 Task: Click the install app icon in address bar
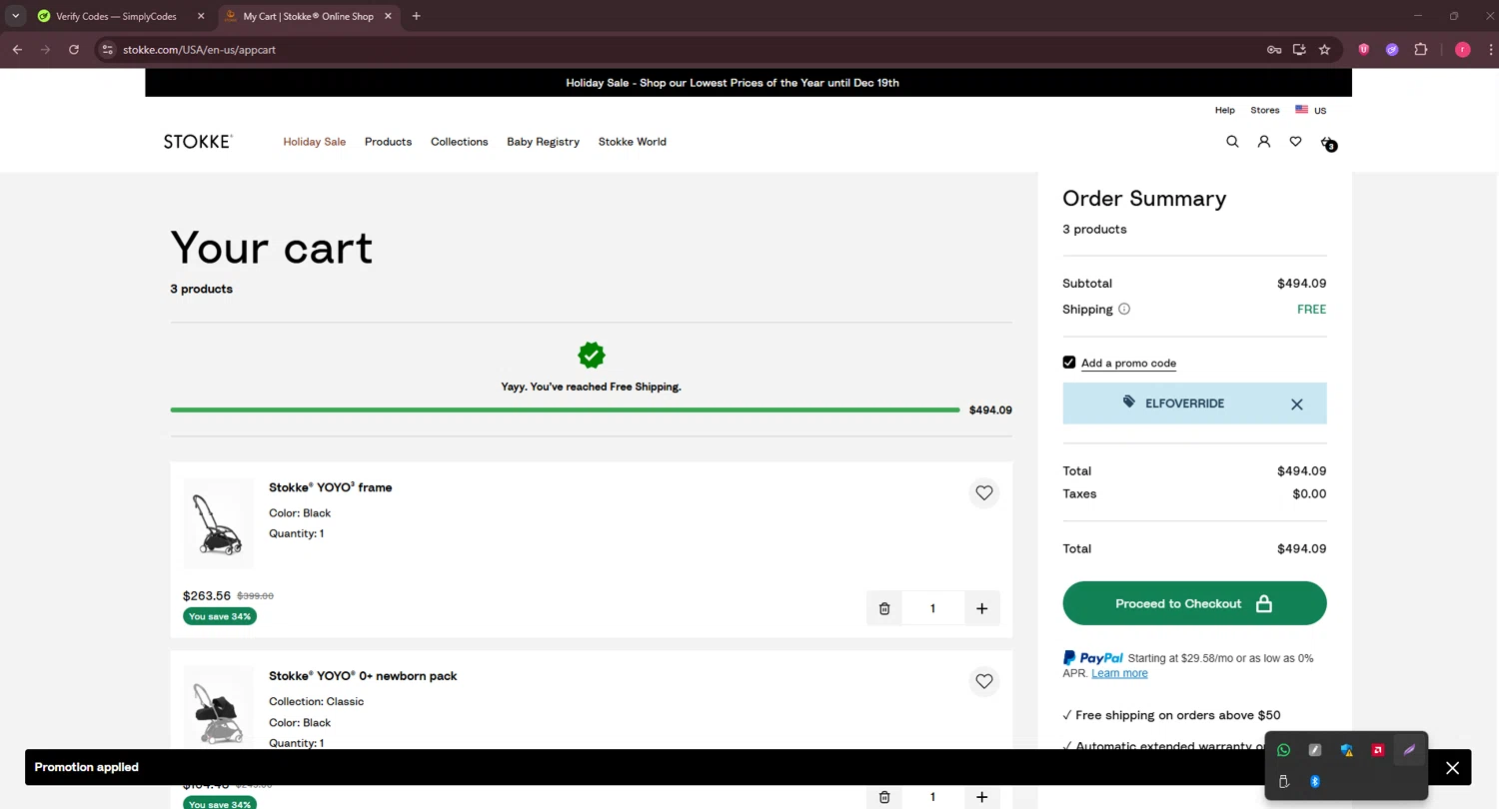(1299, 50)
